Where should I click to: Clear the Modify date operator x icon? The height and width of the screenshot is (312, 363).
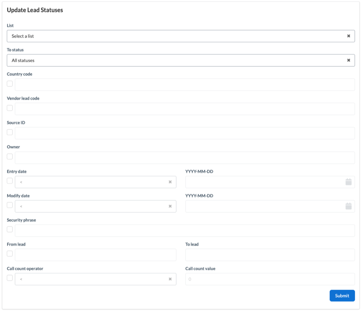click(170, 206)
